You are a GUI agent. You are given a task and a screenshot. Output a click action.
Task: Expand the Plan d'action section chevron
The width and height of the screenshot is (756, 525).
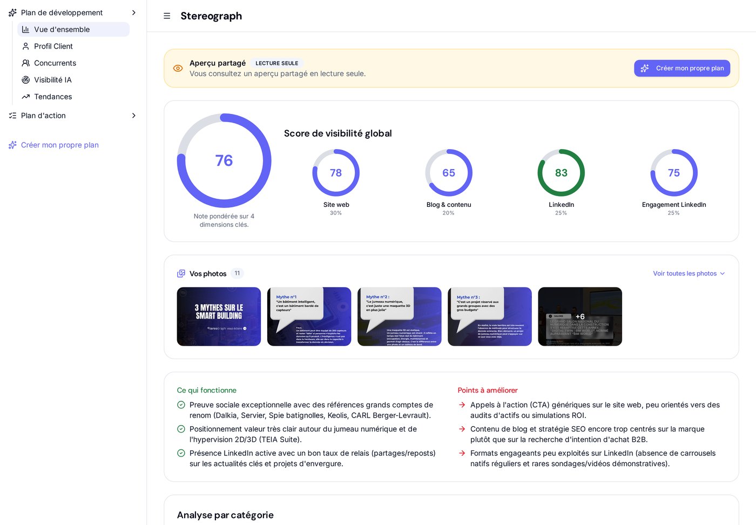coord(134,115)
